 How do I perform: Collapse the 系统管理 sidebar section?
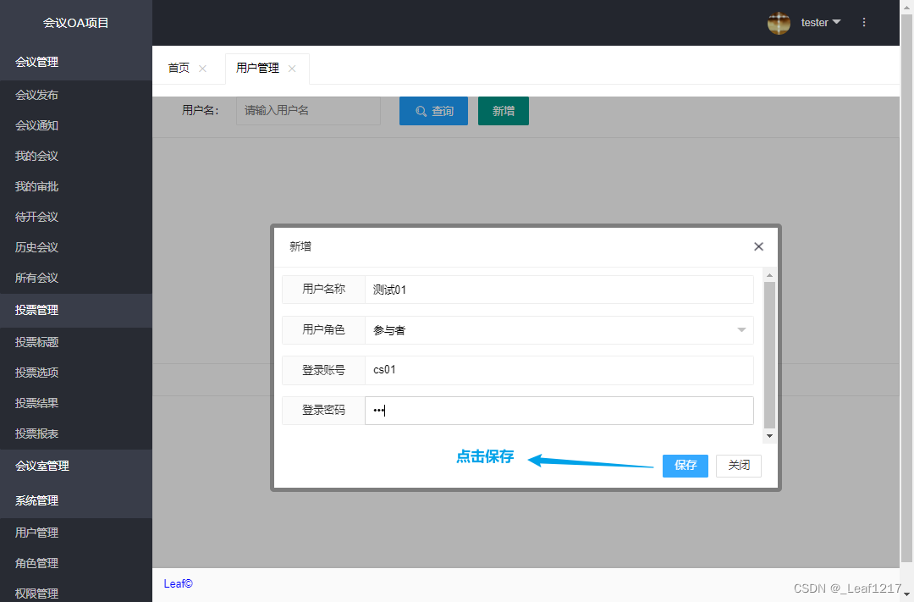pos(76,500)
